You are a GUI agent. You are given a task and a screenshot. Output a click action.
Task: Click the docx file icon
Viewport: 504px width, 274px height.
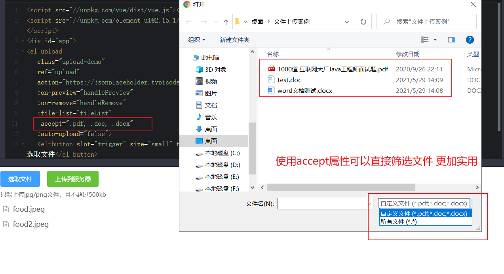271,90
